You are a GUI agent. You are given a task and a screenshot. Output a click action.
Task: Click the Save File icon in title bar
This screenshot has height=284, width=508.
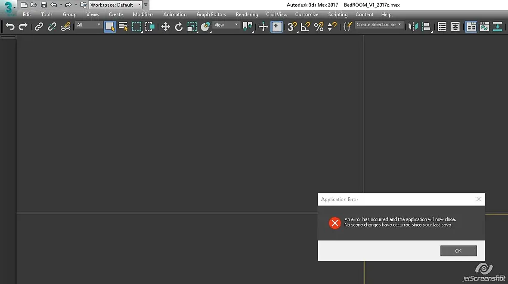pyautogui.click(x=44, y=5)
